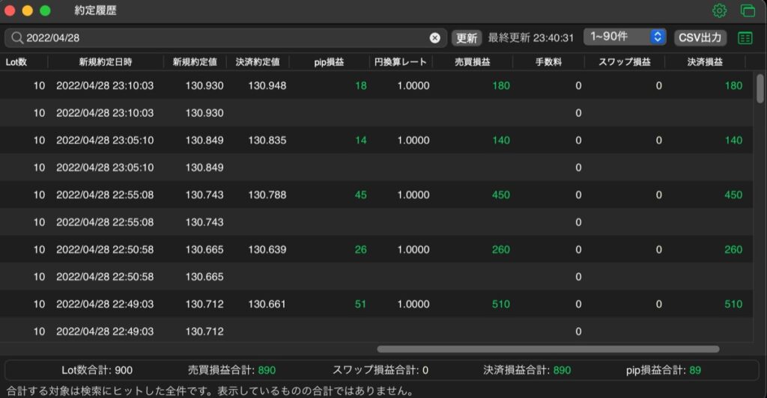Click pip profit value 45
Image resolution: width=767 pixels, height=398 pixels.
click(361, 195)
